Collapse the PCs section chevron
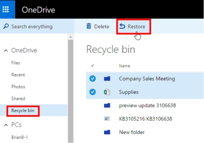This screenshot has width=204, height=143. click(6, 125)
